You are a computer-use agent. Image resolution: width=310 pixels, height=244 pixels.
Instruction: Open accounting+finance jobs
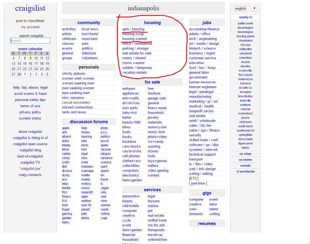coord(204,29)
